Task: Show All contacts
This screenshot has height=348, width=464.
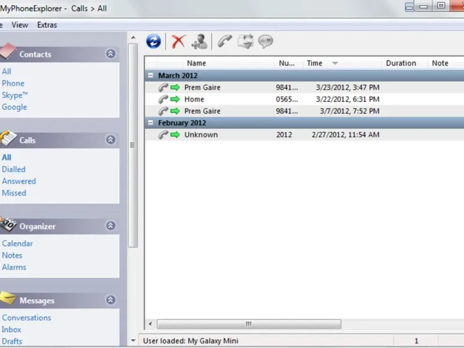Action: click(x=6, y=71)
